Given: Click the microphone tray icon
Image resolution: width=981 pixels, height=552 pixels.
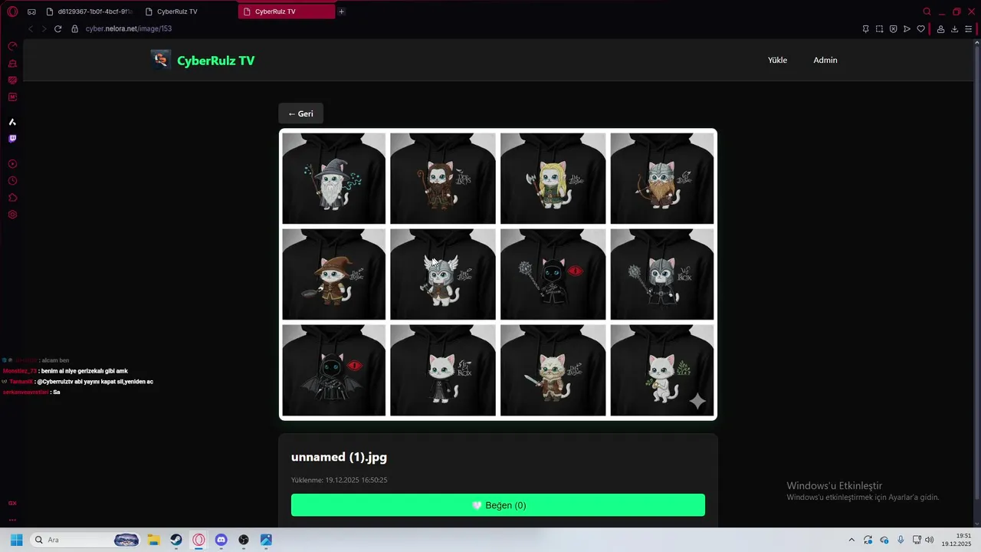Looking at the screenshot, I should pos(901,540).
